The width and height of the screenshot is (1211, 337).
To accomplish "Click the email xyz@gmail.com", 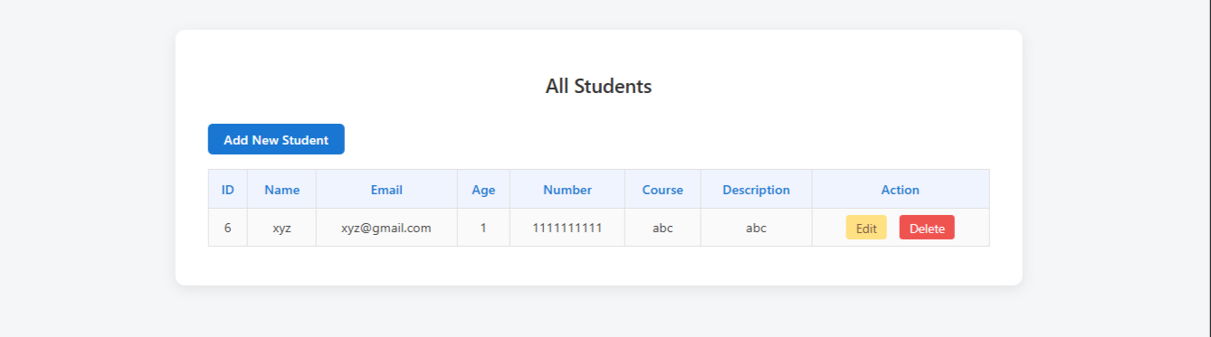I will pyautogui.click(x=386, y=228).
